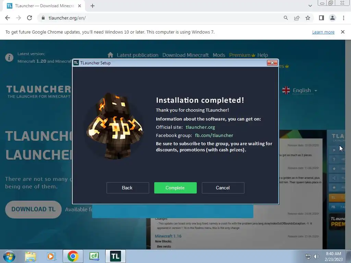Viewport: 351px width, 263px height.
Task: Open Mods in site menu
Action: (x=219, y=55)
